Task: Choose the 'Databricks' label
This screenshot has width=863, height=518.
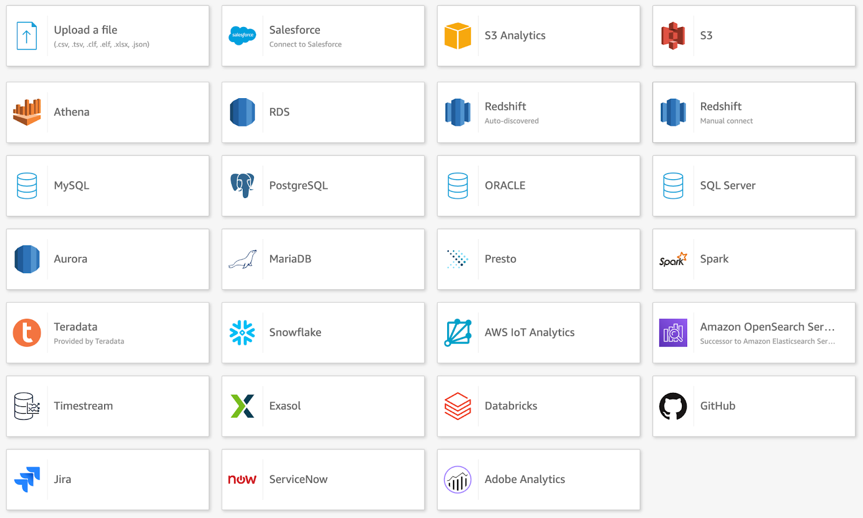Action: [x=511, y=406]
